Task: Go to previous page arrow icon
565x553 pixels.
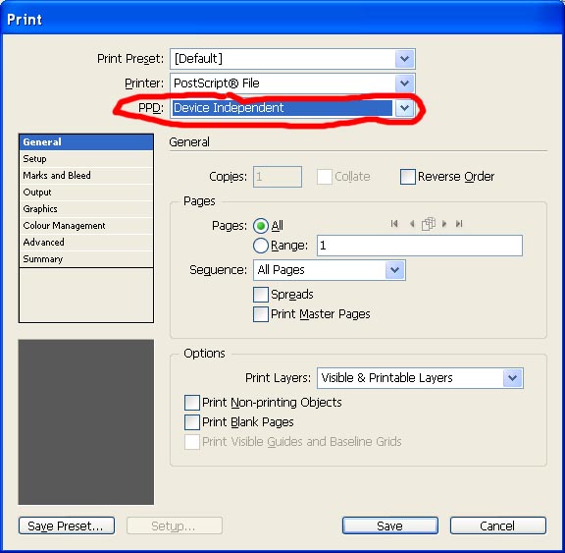Action: (x=412, y=224)
